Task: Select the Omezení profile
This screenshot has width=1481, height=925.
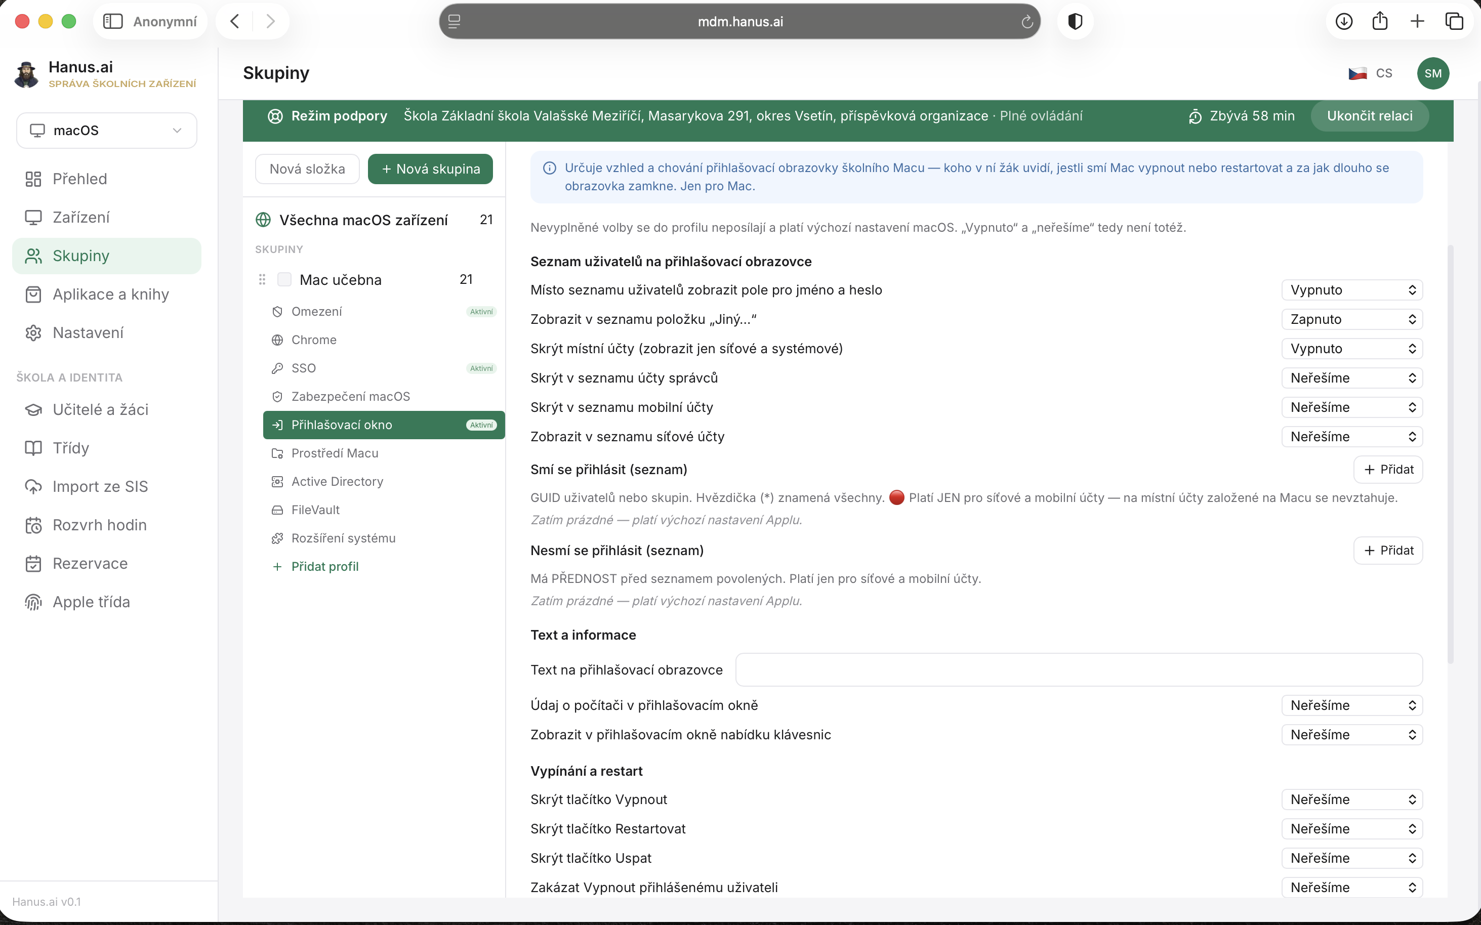Action: [x=384, y=311]
